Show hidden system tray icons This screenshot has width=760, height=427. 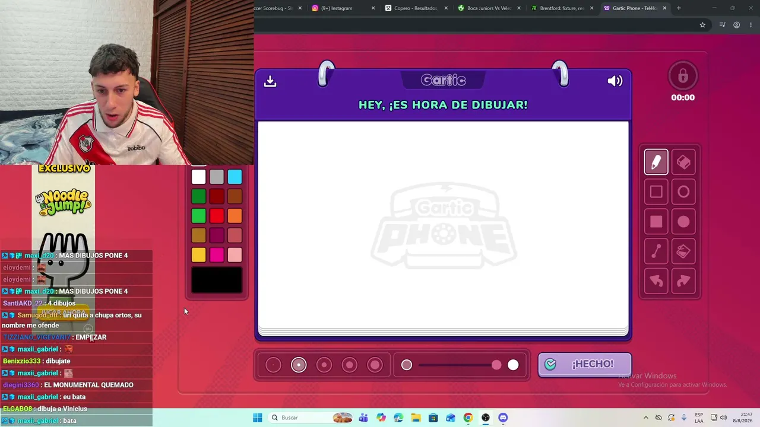click(646, 418)
